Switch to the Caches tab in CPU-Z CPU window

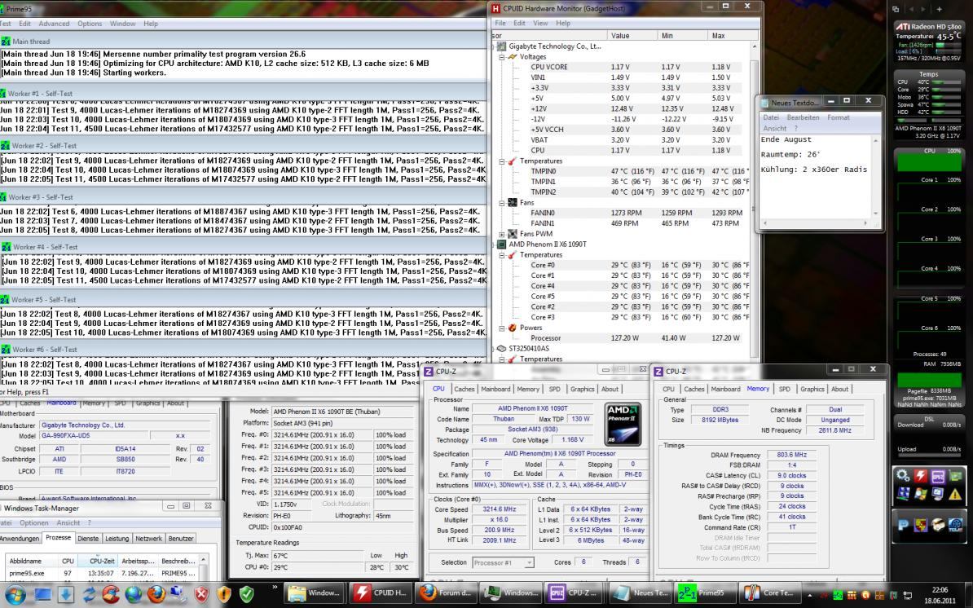[464, 389]
